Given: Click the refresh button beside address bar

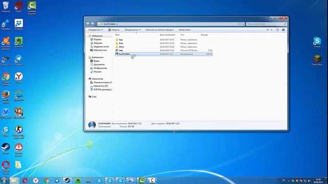Looking at the screenshot, I should click(242, 24).
